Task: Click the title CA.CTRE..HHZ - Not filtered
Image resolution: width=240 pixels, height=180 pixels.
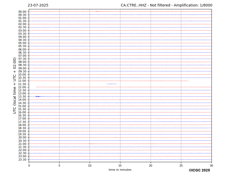Action: click(146, 5)
